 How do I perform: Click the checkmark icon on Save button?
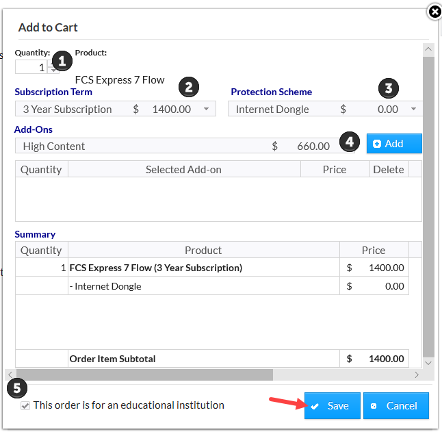[315, 406]
